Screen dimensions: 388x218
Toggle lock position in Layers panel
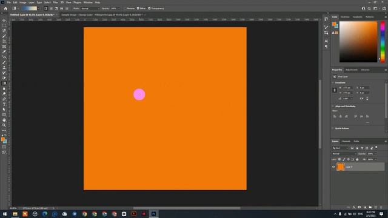[x=348, y=159]
